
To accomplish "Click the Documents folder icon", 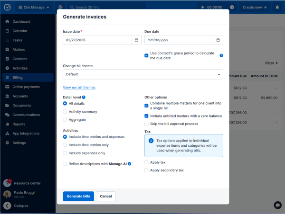I will 7,106.
